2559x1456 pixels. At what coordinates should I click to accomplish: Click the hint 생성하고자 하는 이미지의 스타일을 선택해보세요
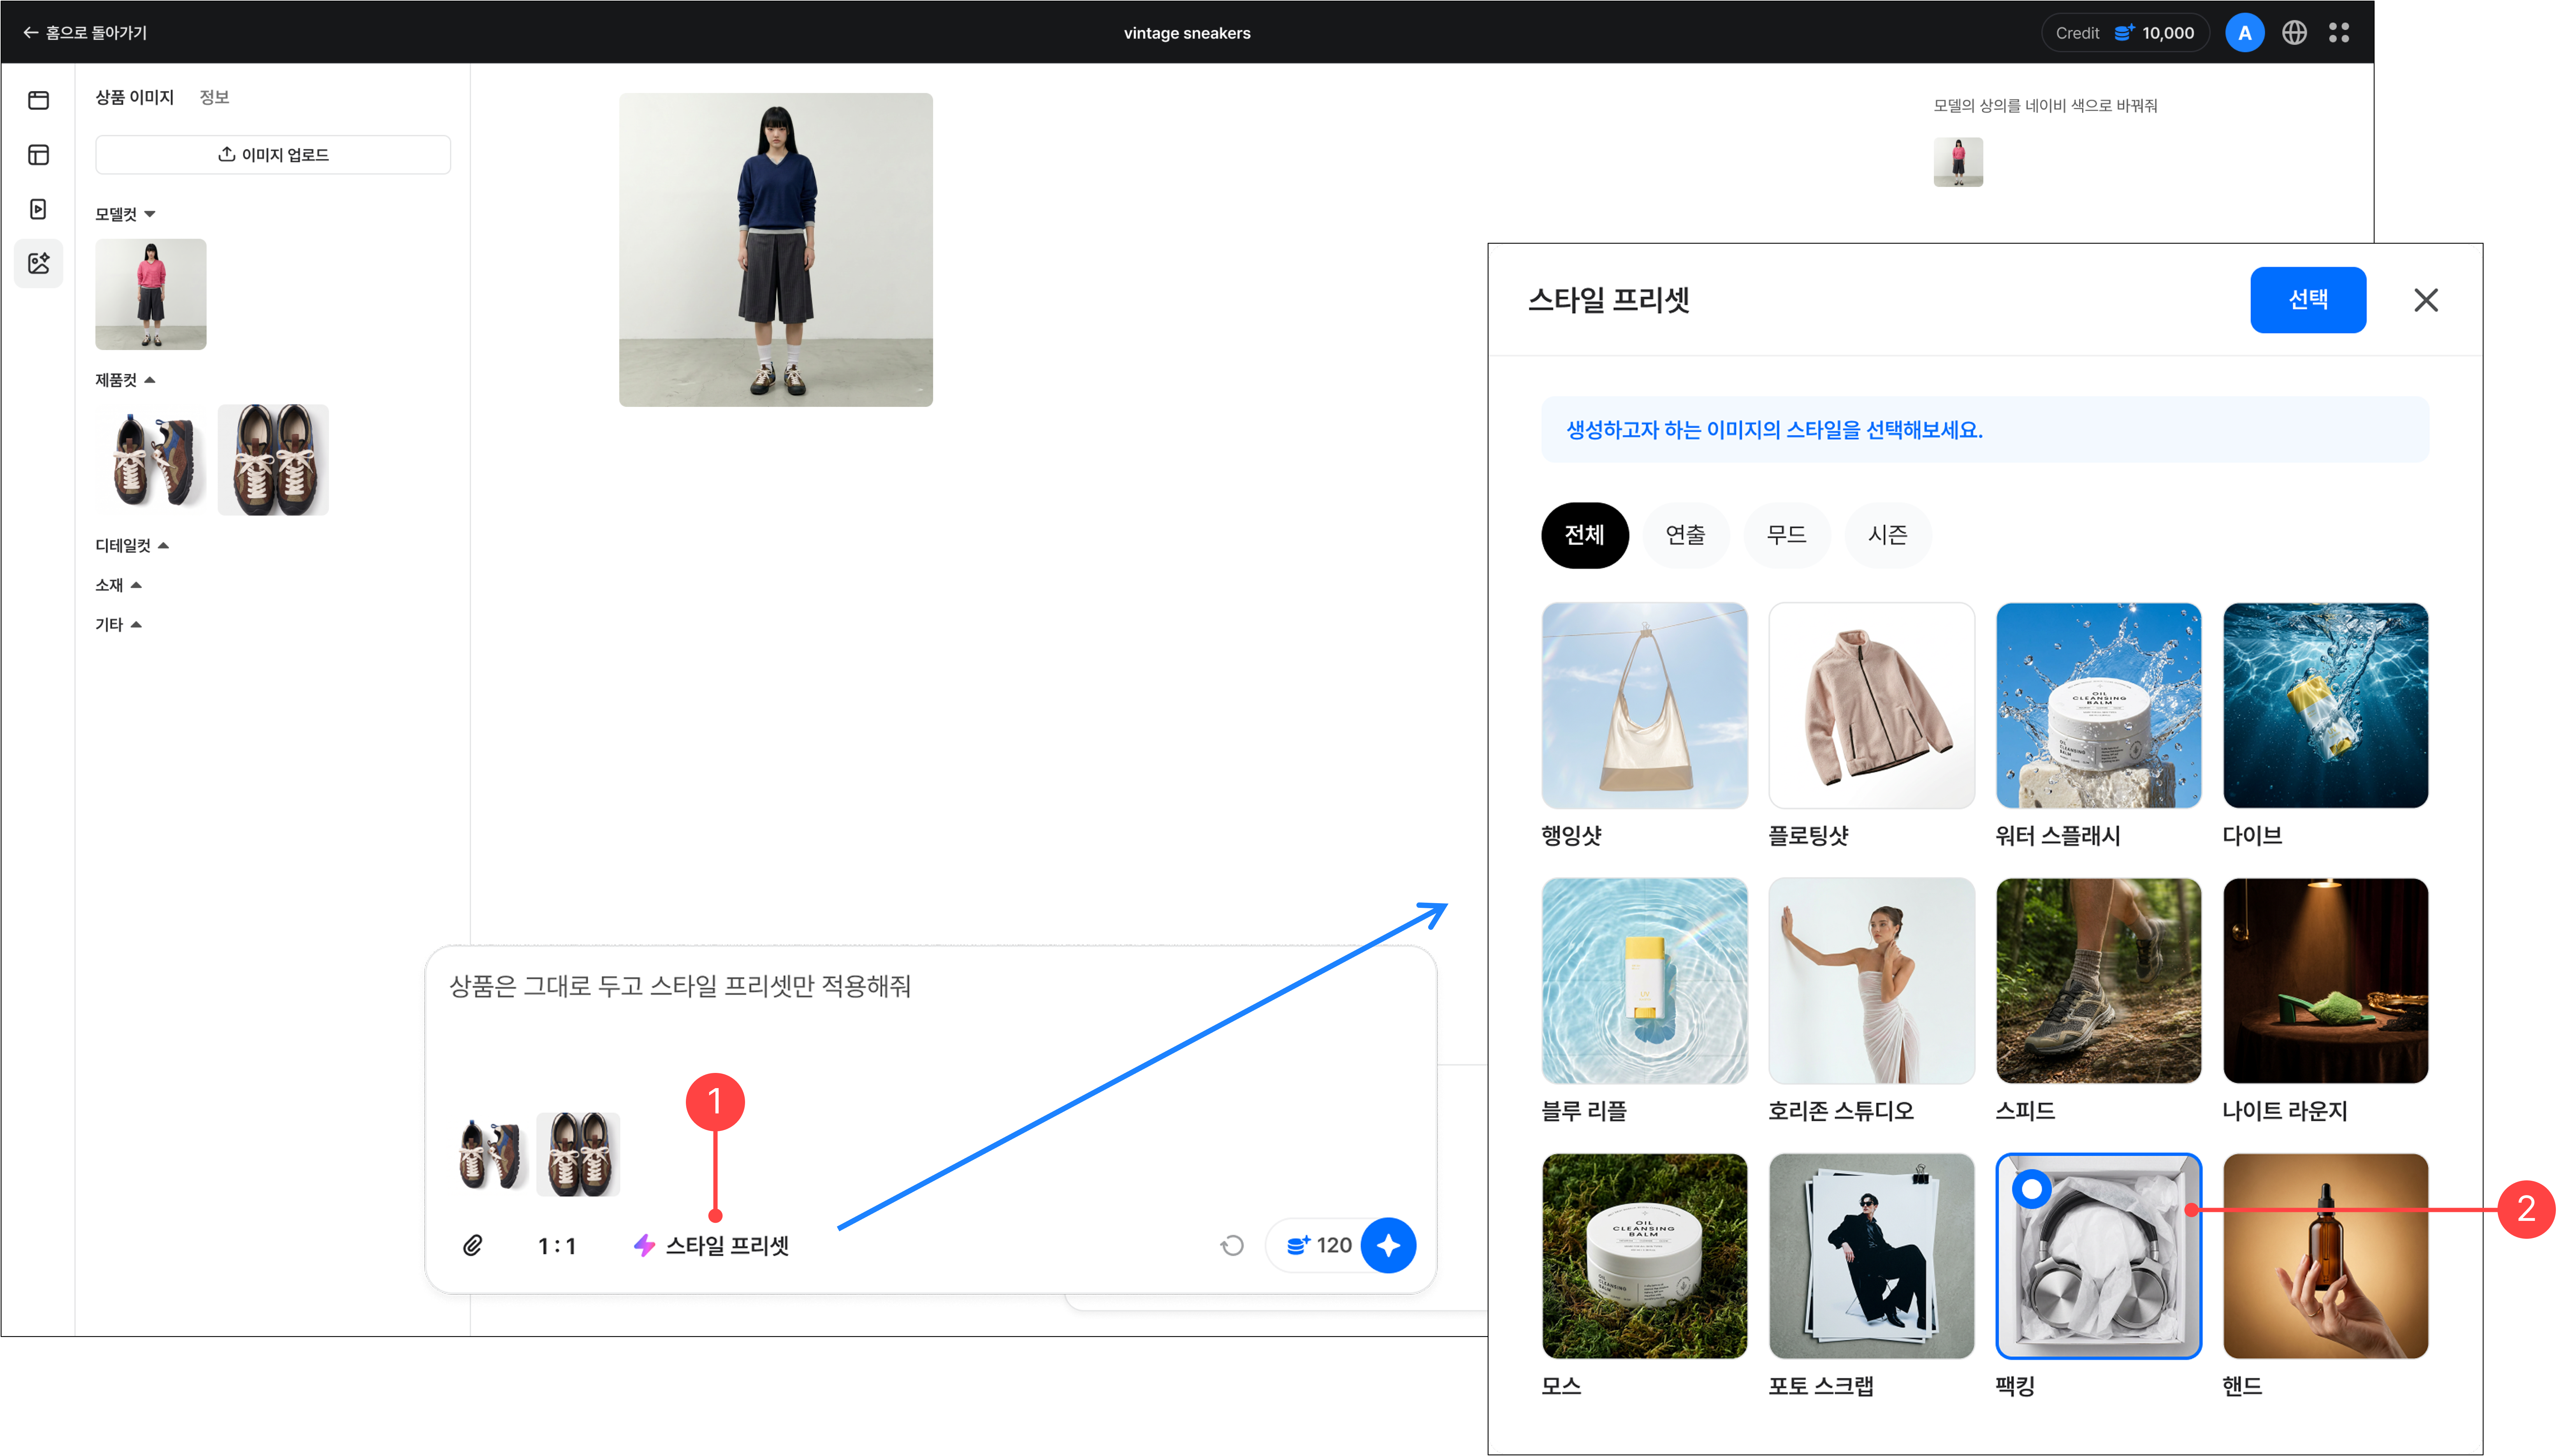tap(1774, 430)
